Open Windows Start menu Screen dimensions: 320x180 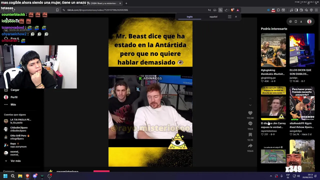click(x=5, y=176)
